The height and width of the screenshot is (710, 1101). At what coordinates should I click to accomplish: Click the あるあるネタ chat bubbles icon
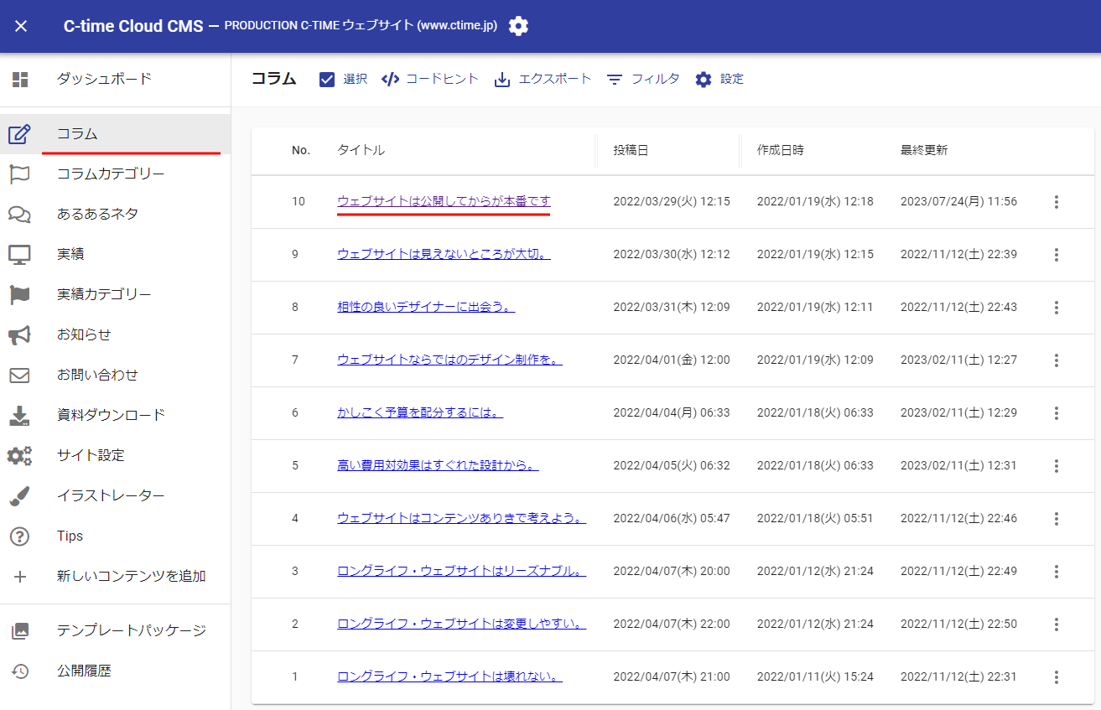tap(20, 215)
